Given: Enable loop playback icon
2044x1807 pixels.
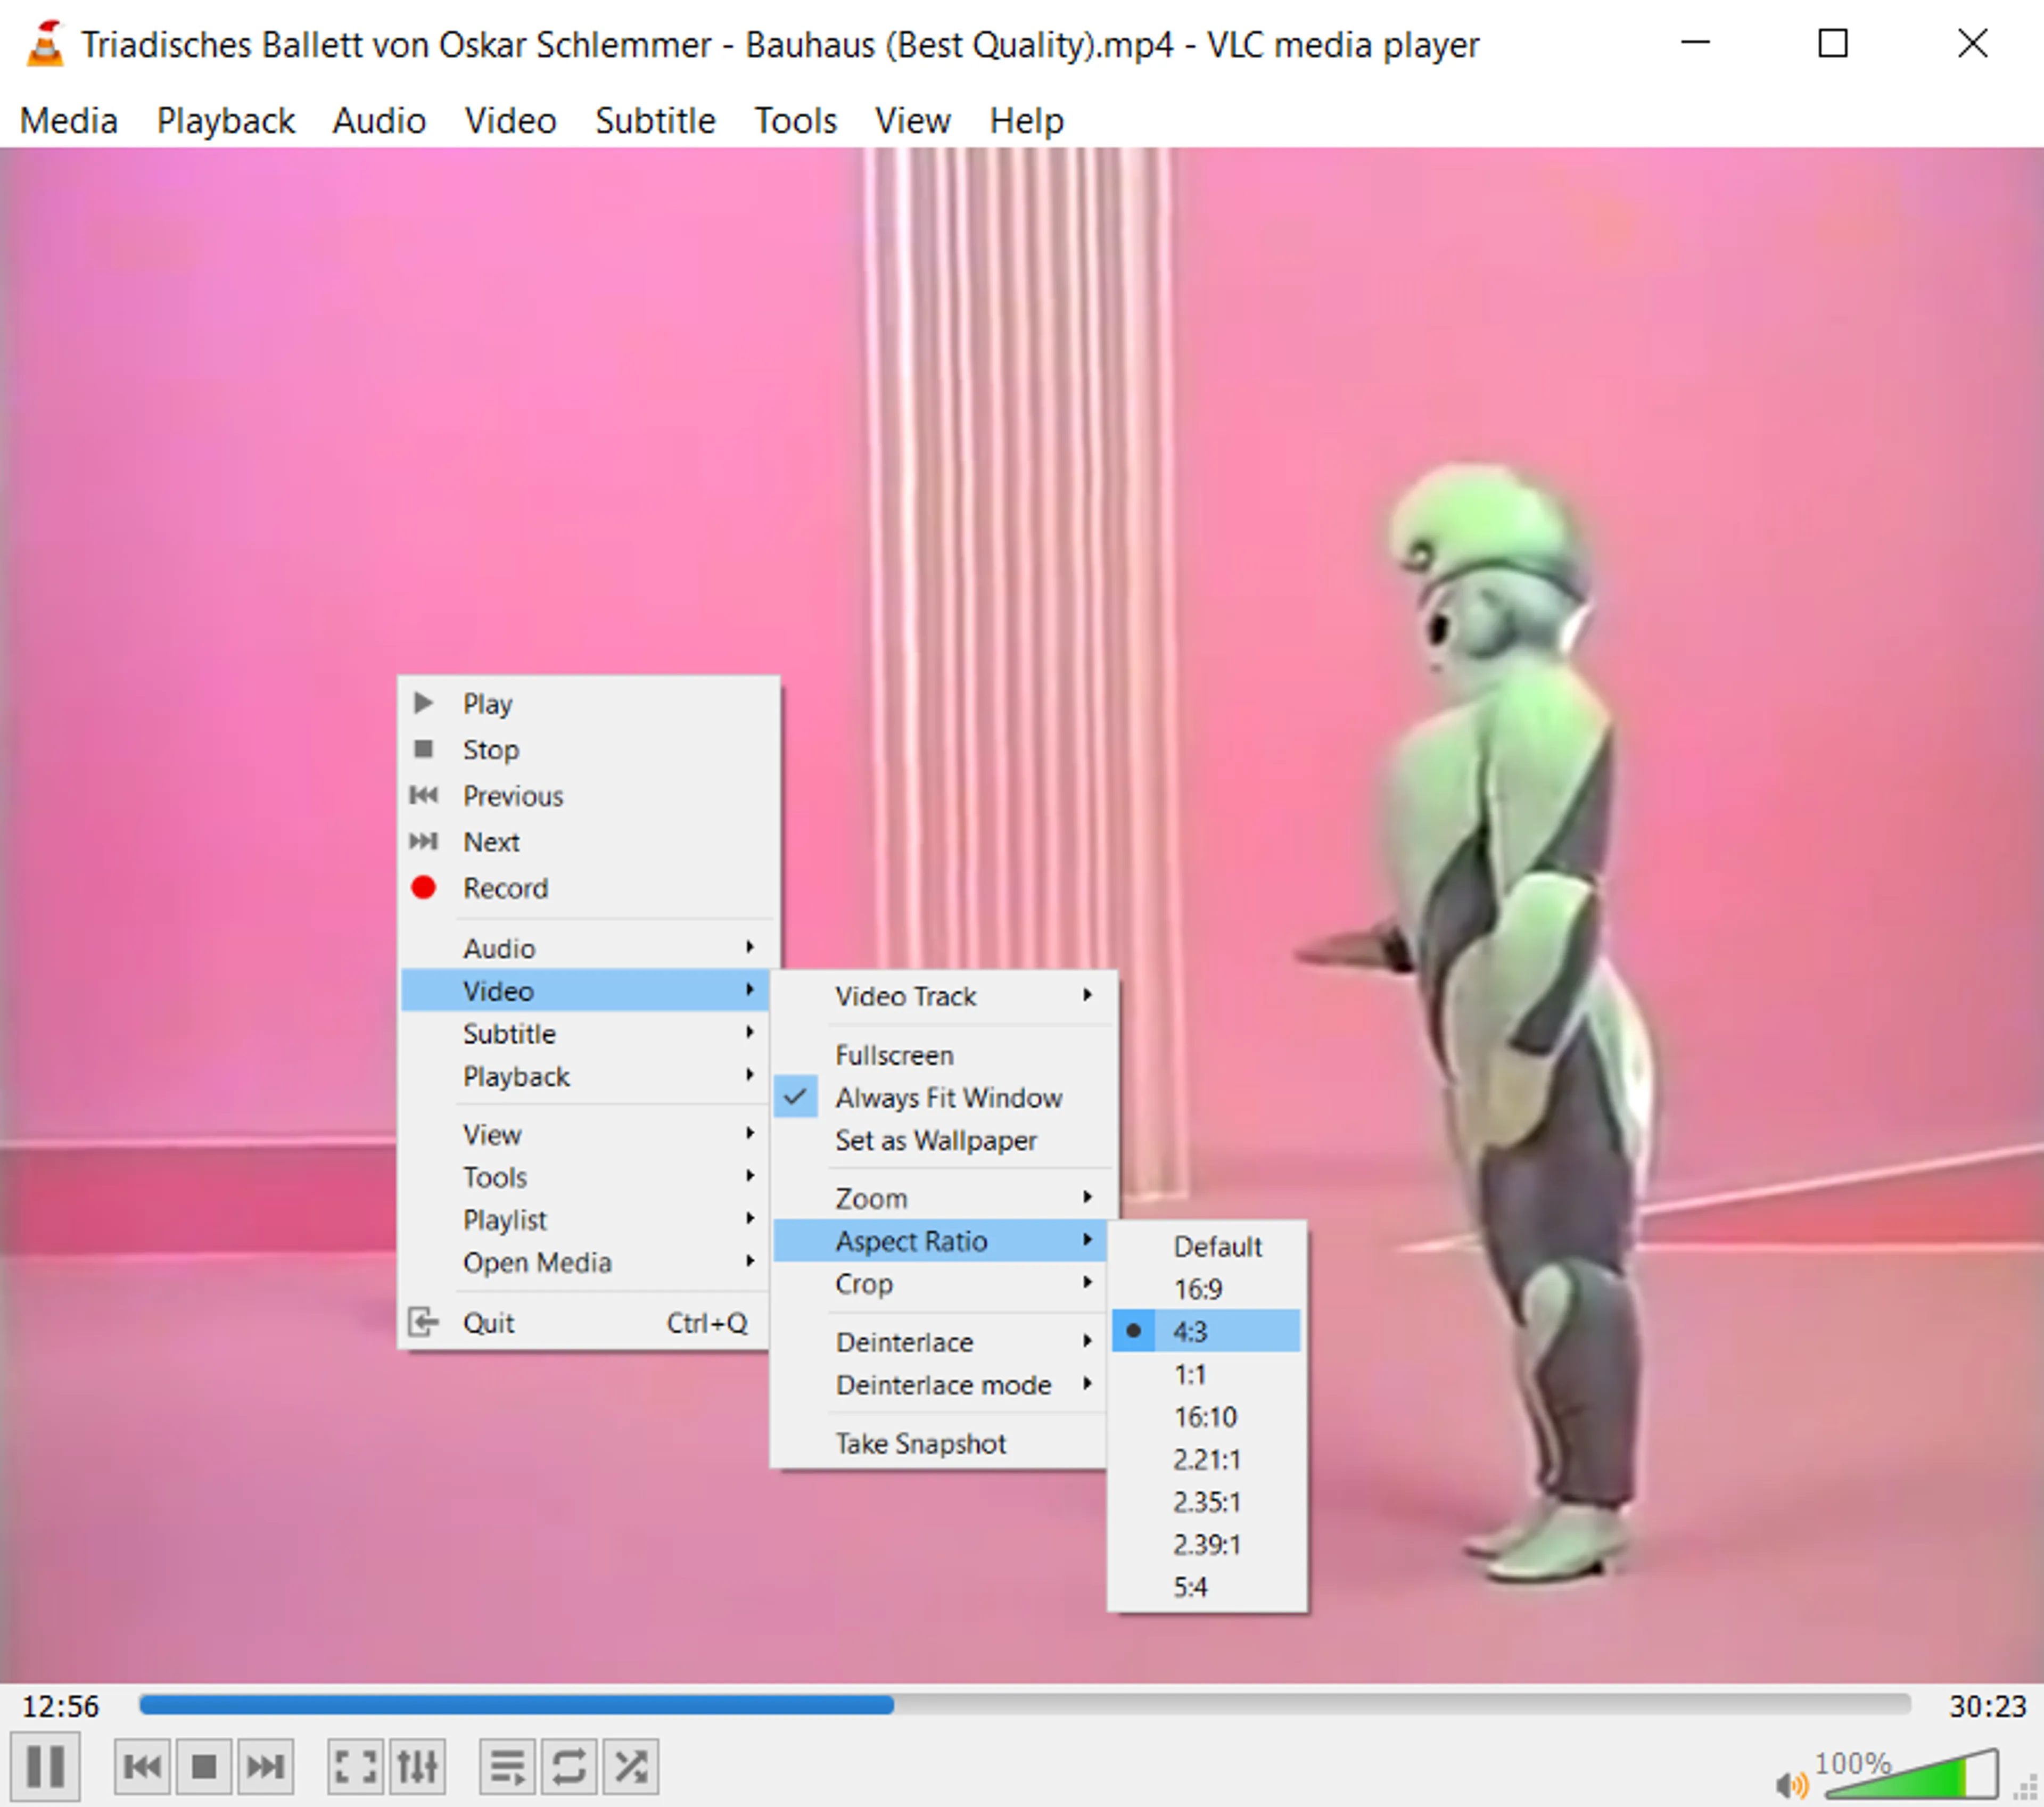Looking at the screenshot, I should point(568,1765).
